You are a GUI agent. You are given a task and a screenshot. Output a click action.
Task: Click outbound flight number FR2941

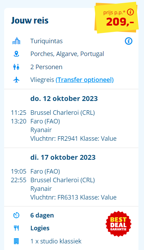[68, 138]
